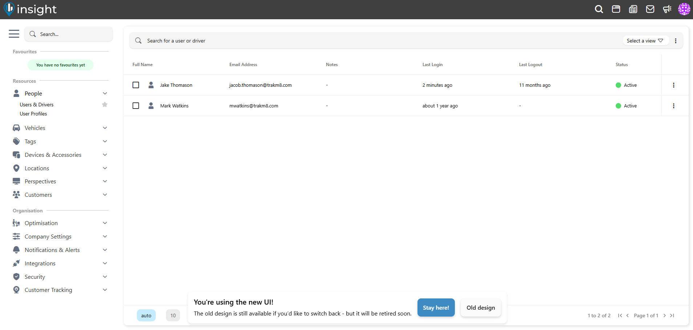This screenshot has height=330, width=693.
Task: Click the Search for a user or driver field
Action: click(327, 41)
